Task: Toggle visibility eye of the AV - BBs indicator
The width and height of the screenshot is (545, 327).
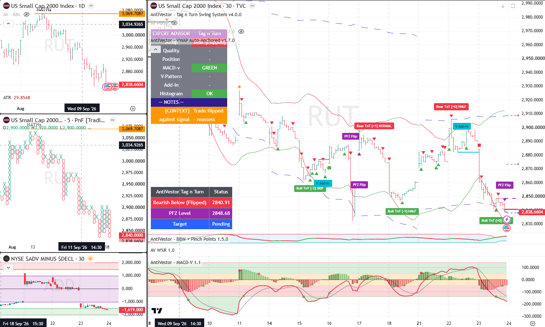Action: [x=27, y=14]
